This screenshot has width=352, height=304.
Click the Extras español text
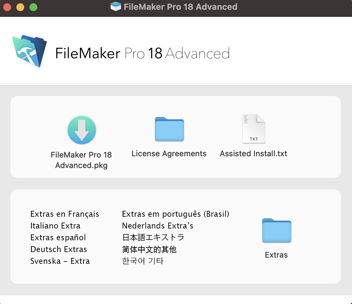coord(58,238)
